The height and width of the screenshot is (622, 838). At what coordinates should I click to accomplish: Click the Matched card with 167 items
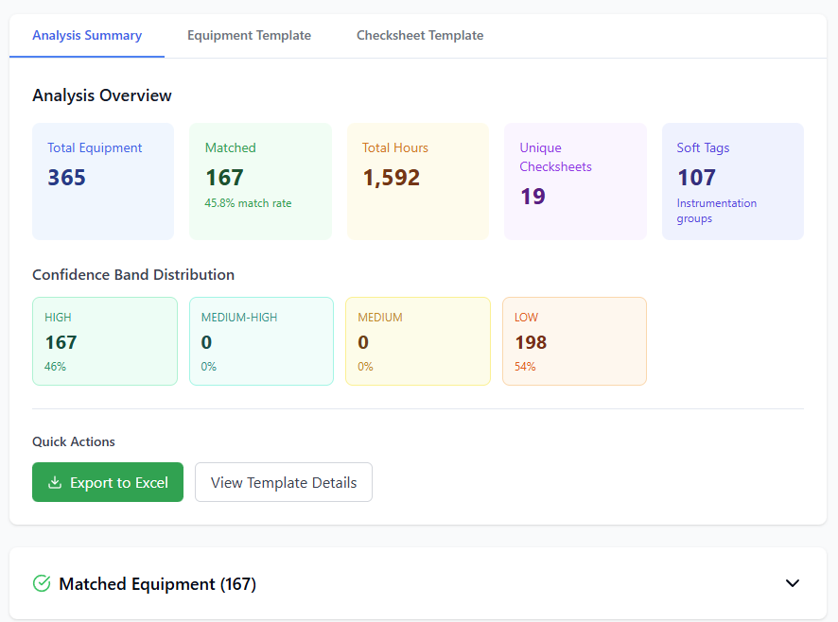pyautogui.click(x=260, y=181)
